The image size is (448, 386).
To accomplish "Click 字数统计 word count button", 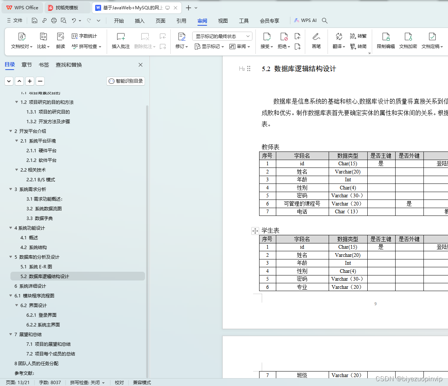I will pos(84,36).
